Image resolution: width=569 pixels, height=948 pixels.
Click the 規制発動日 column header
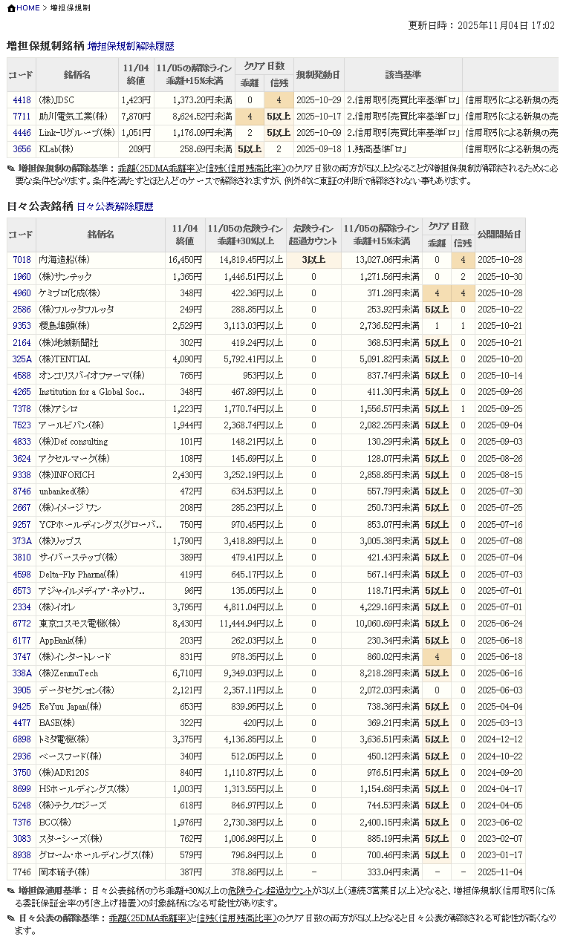point(318,75)
